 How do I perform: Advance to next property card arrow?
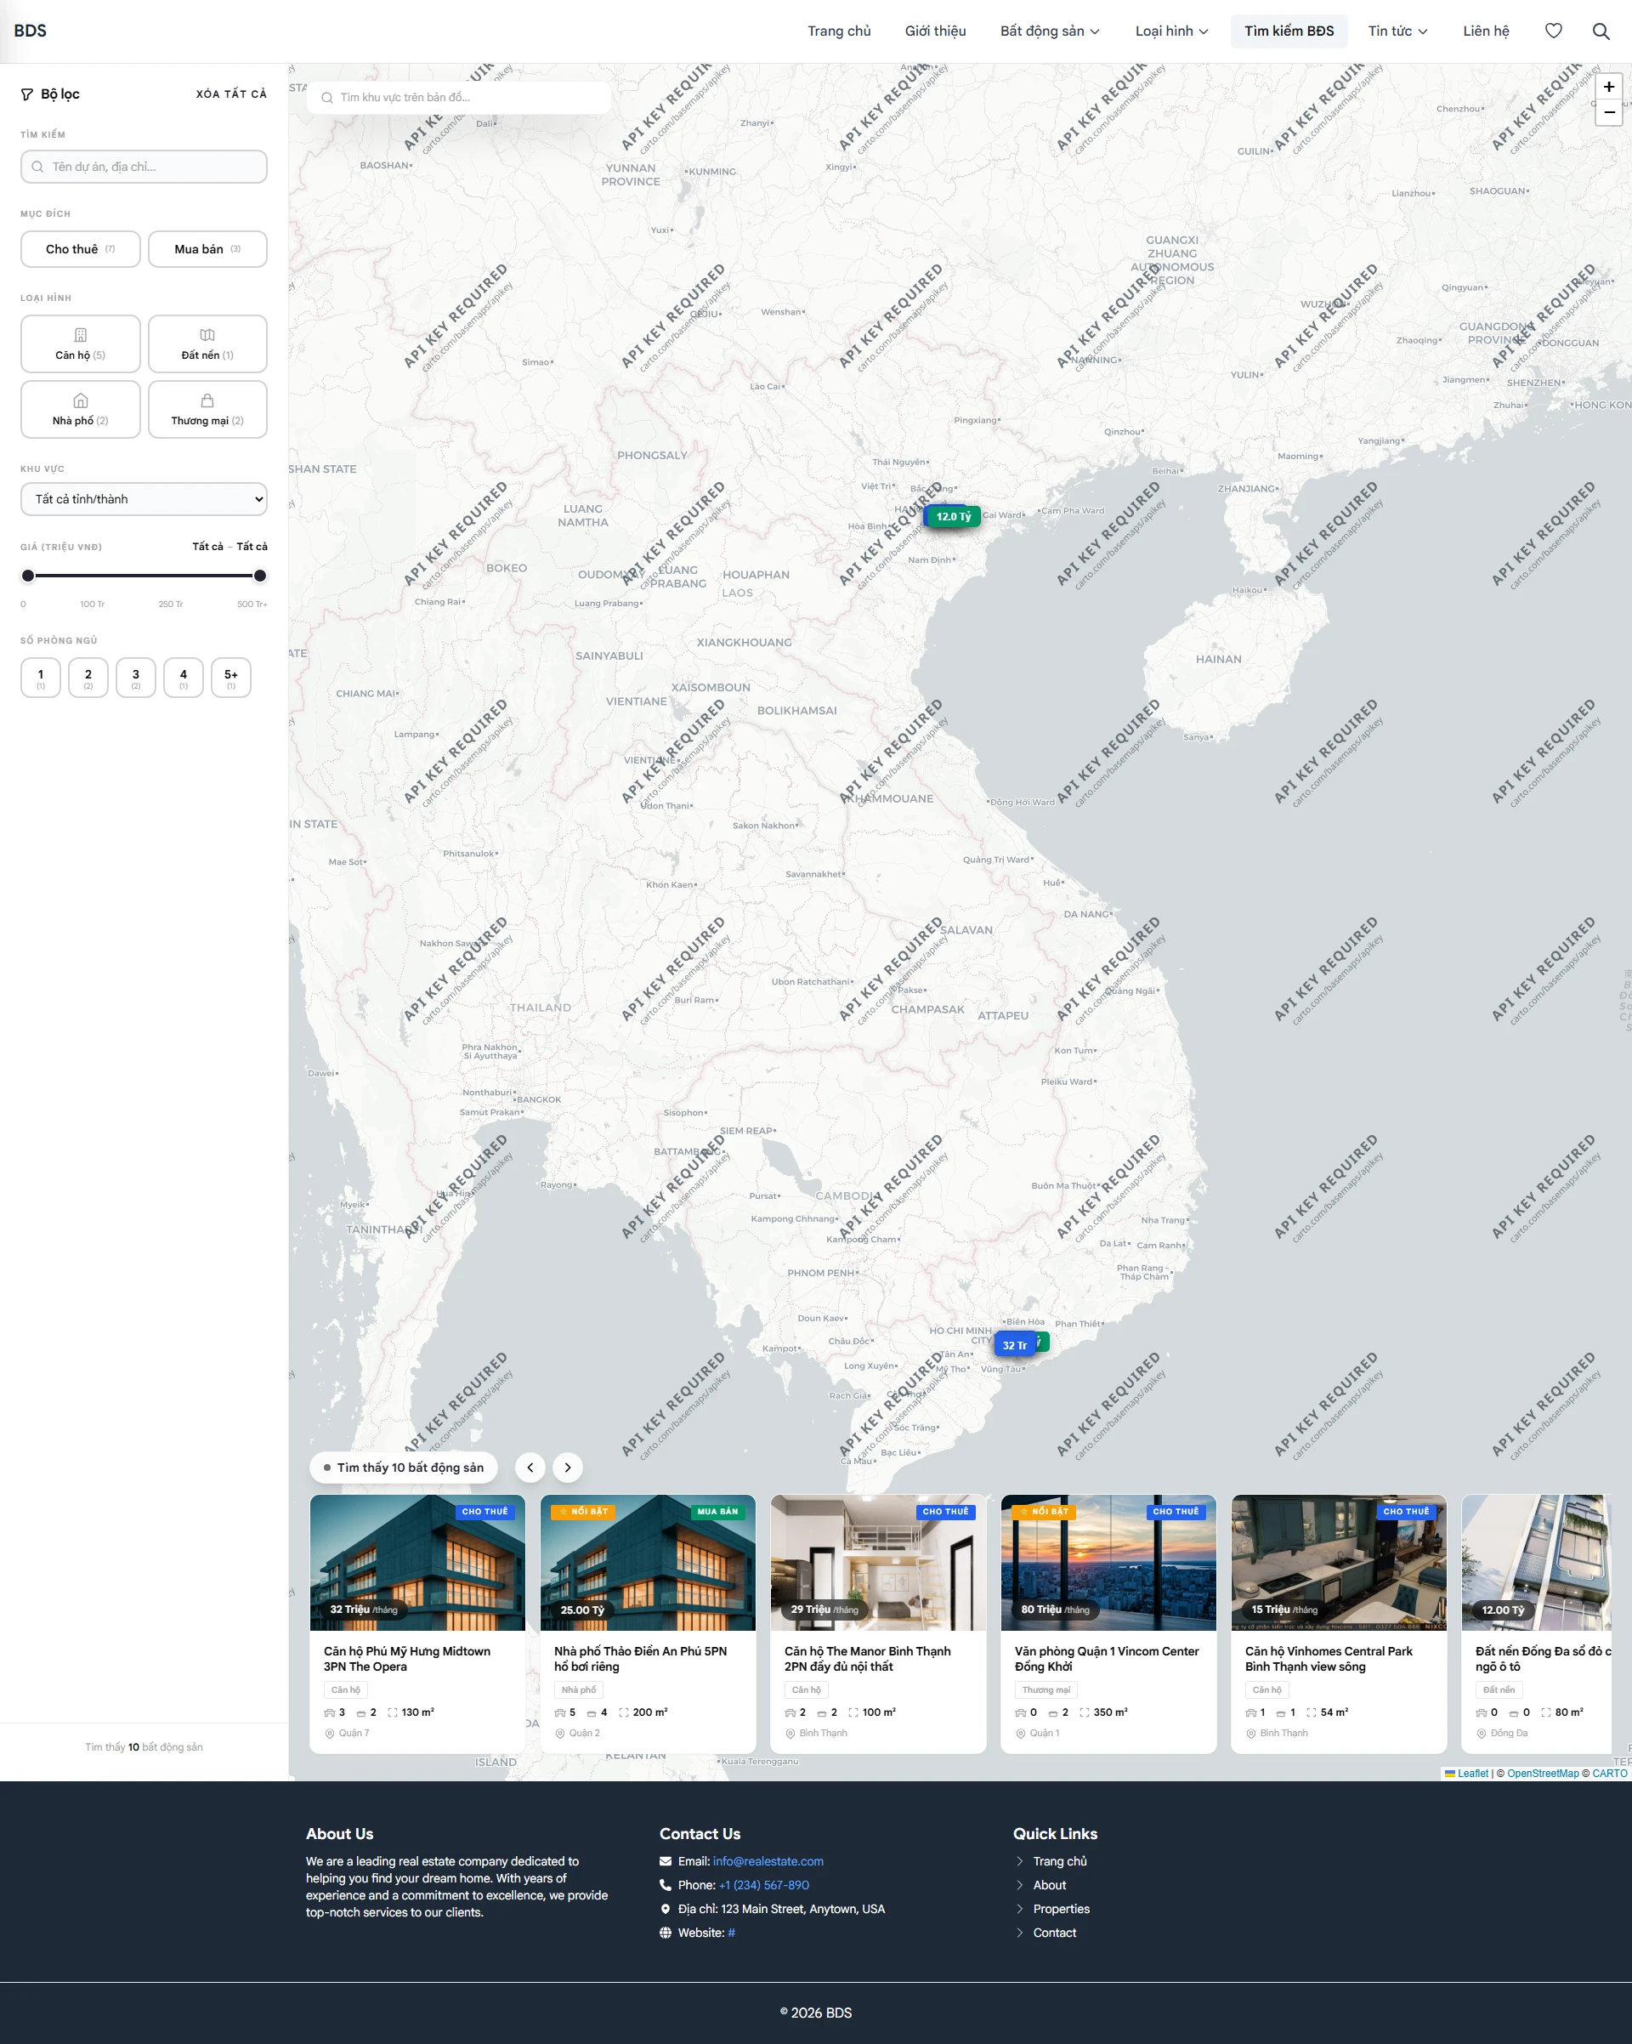tap(568, 1468)
